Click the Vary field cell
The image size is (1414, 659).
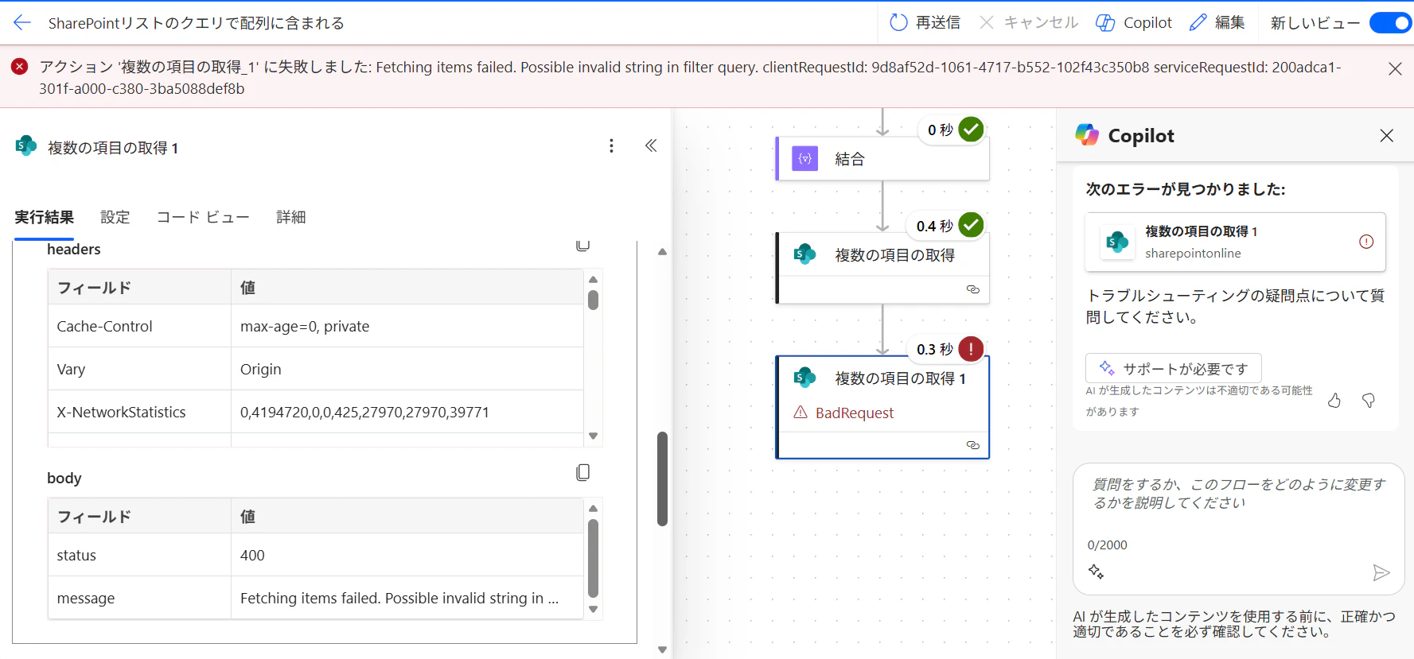pos(139,369)
